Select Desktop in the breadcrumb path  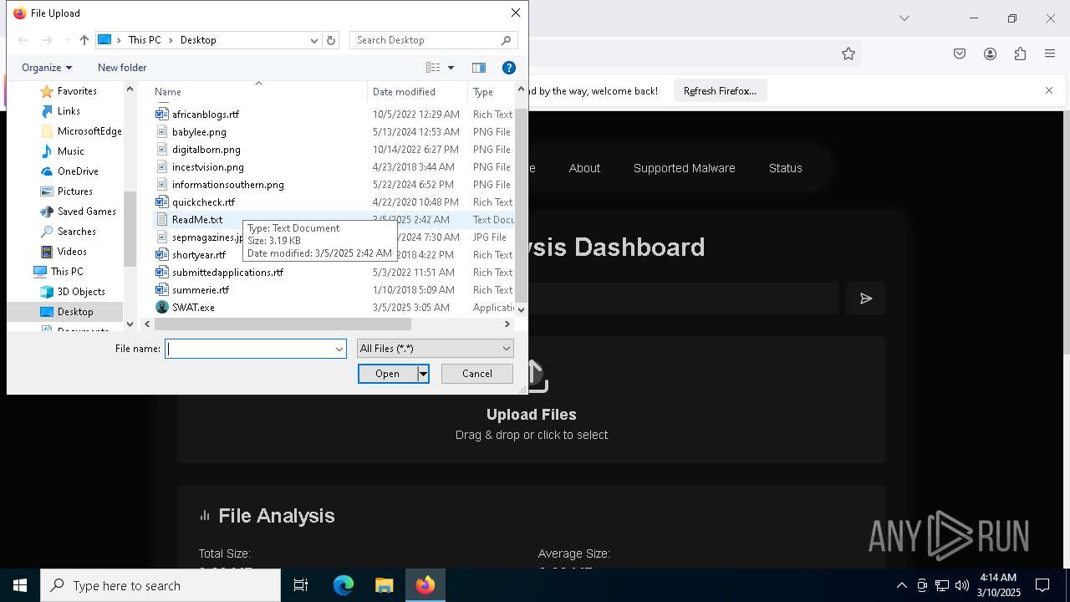[x=198, y=40]
